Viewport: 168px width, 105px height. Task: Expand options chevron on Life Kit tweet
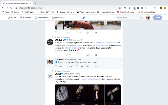[x=120, y=74]
